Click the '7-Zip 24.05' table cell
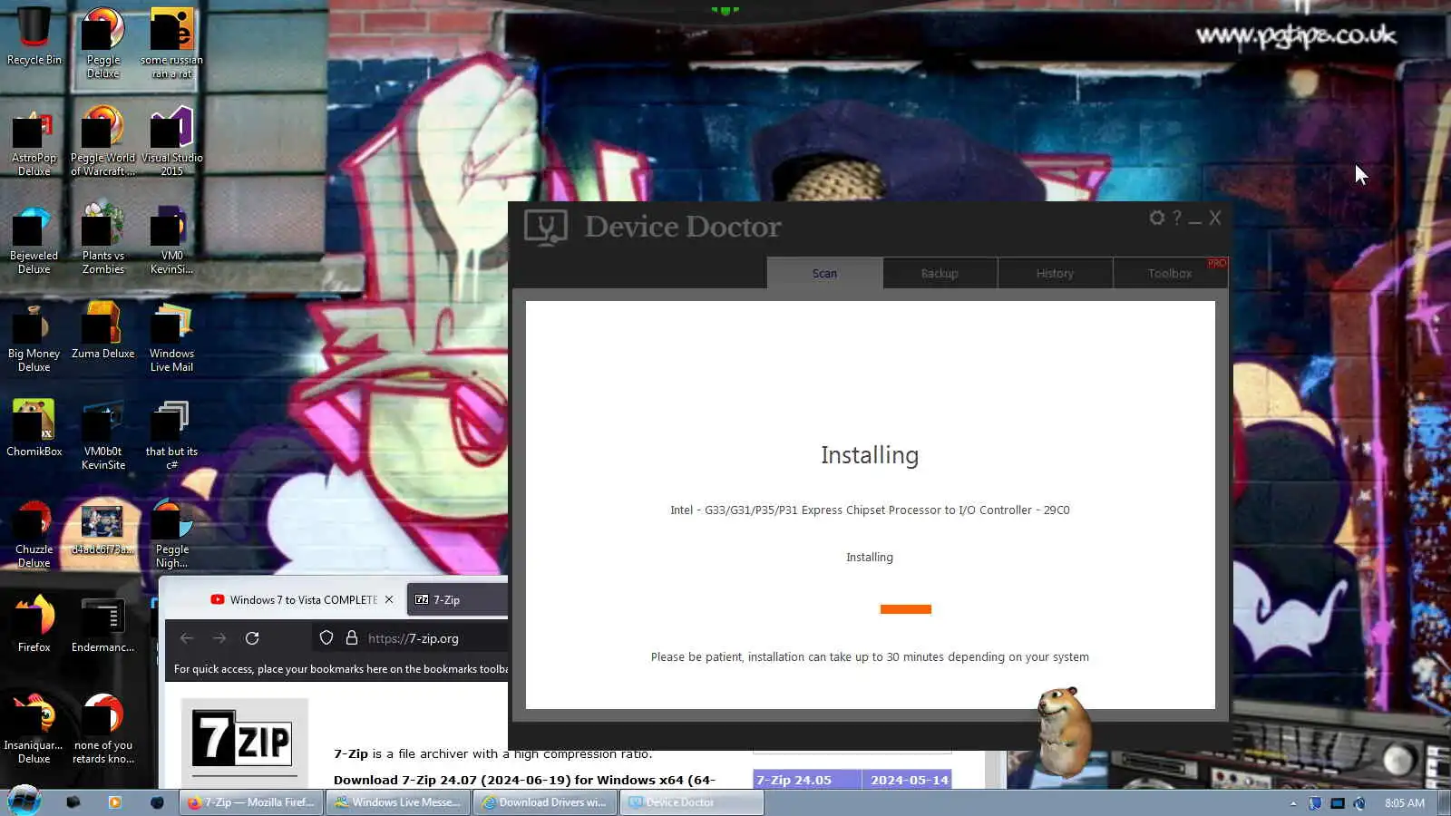1451x816 pixels. tap(806, 780)
